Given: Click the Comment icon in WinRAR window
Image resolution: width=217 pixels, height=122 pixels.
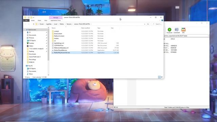Looking at the screenshot, I should [177, 30].
